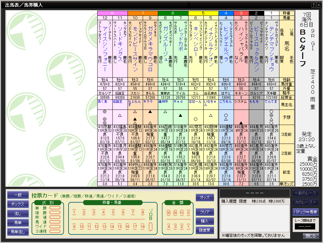Click the 発走 23:20 start time text

(x=307, y=137)
